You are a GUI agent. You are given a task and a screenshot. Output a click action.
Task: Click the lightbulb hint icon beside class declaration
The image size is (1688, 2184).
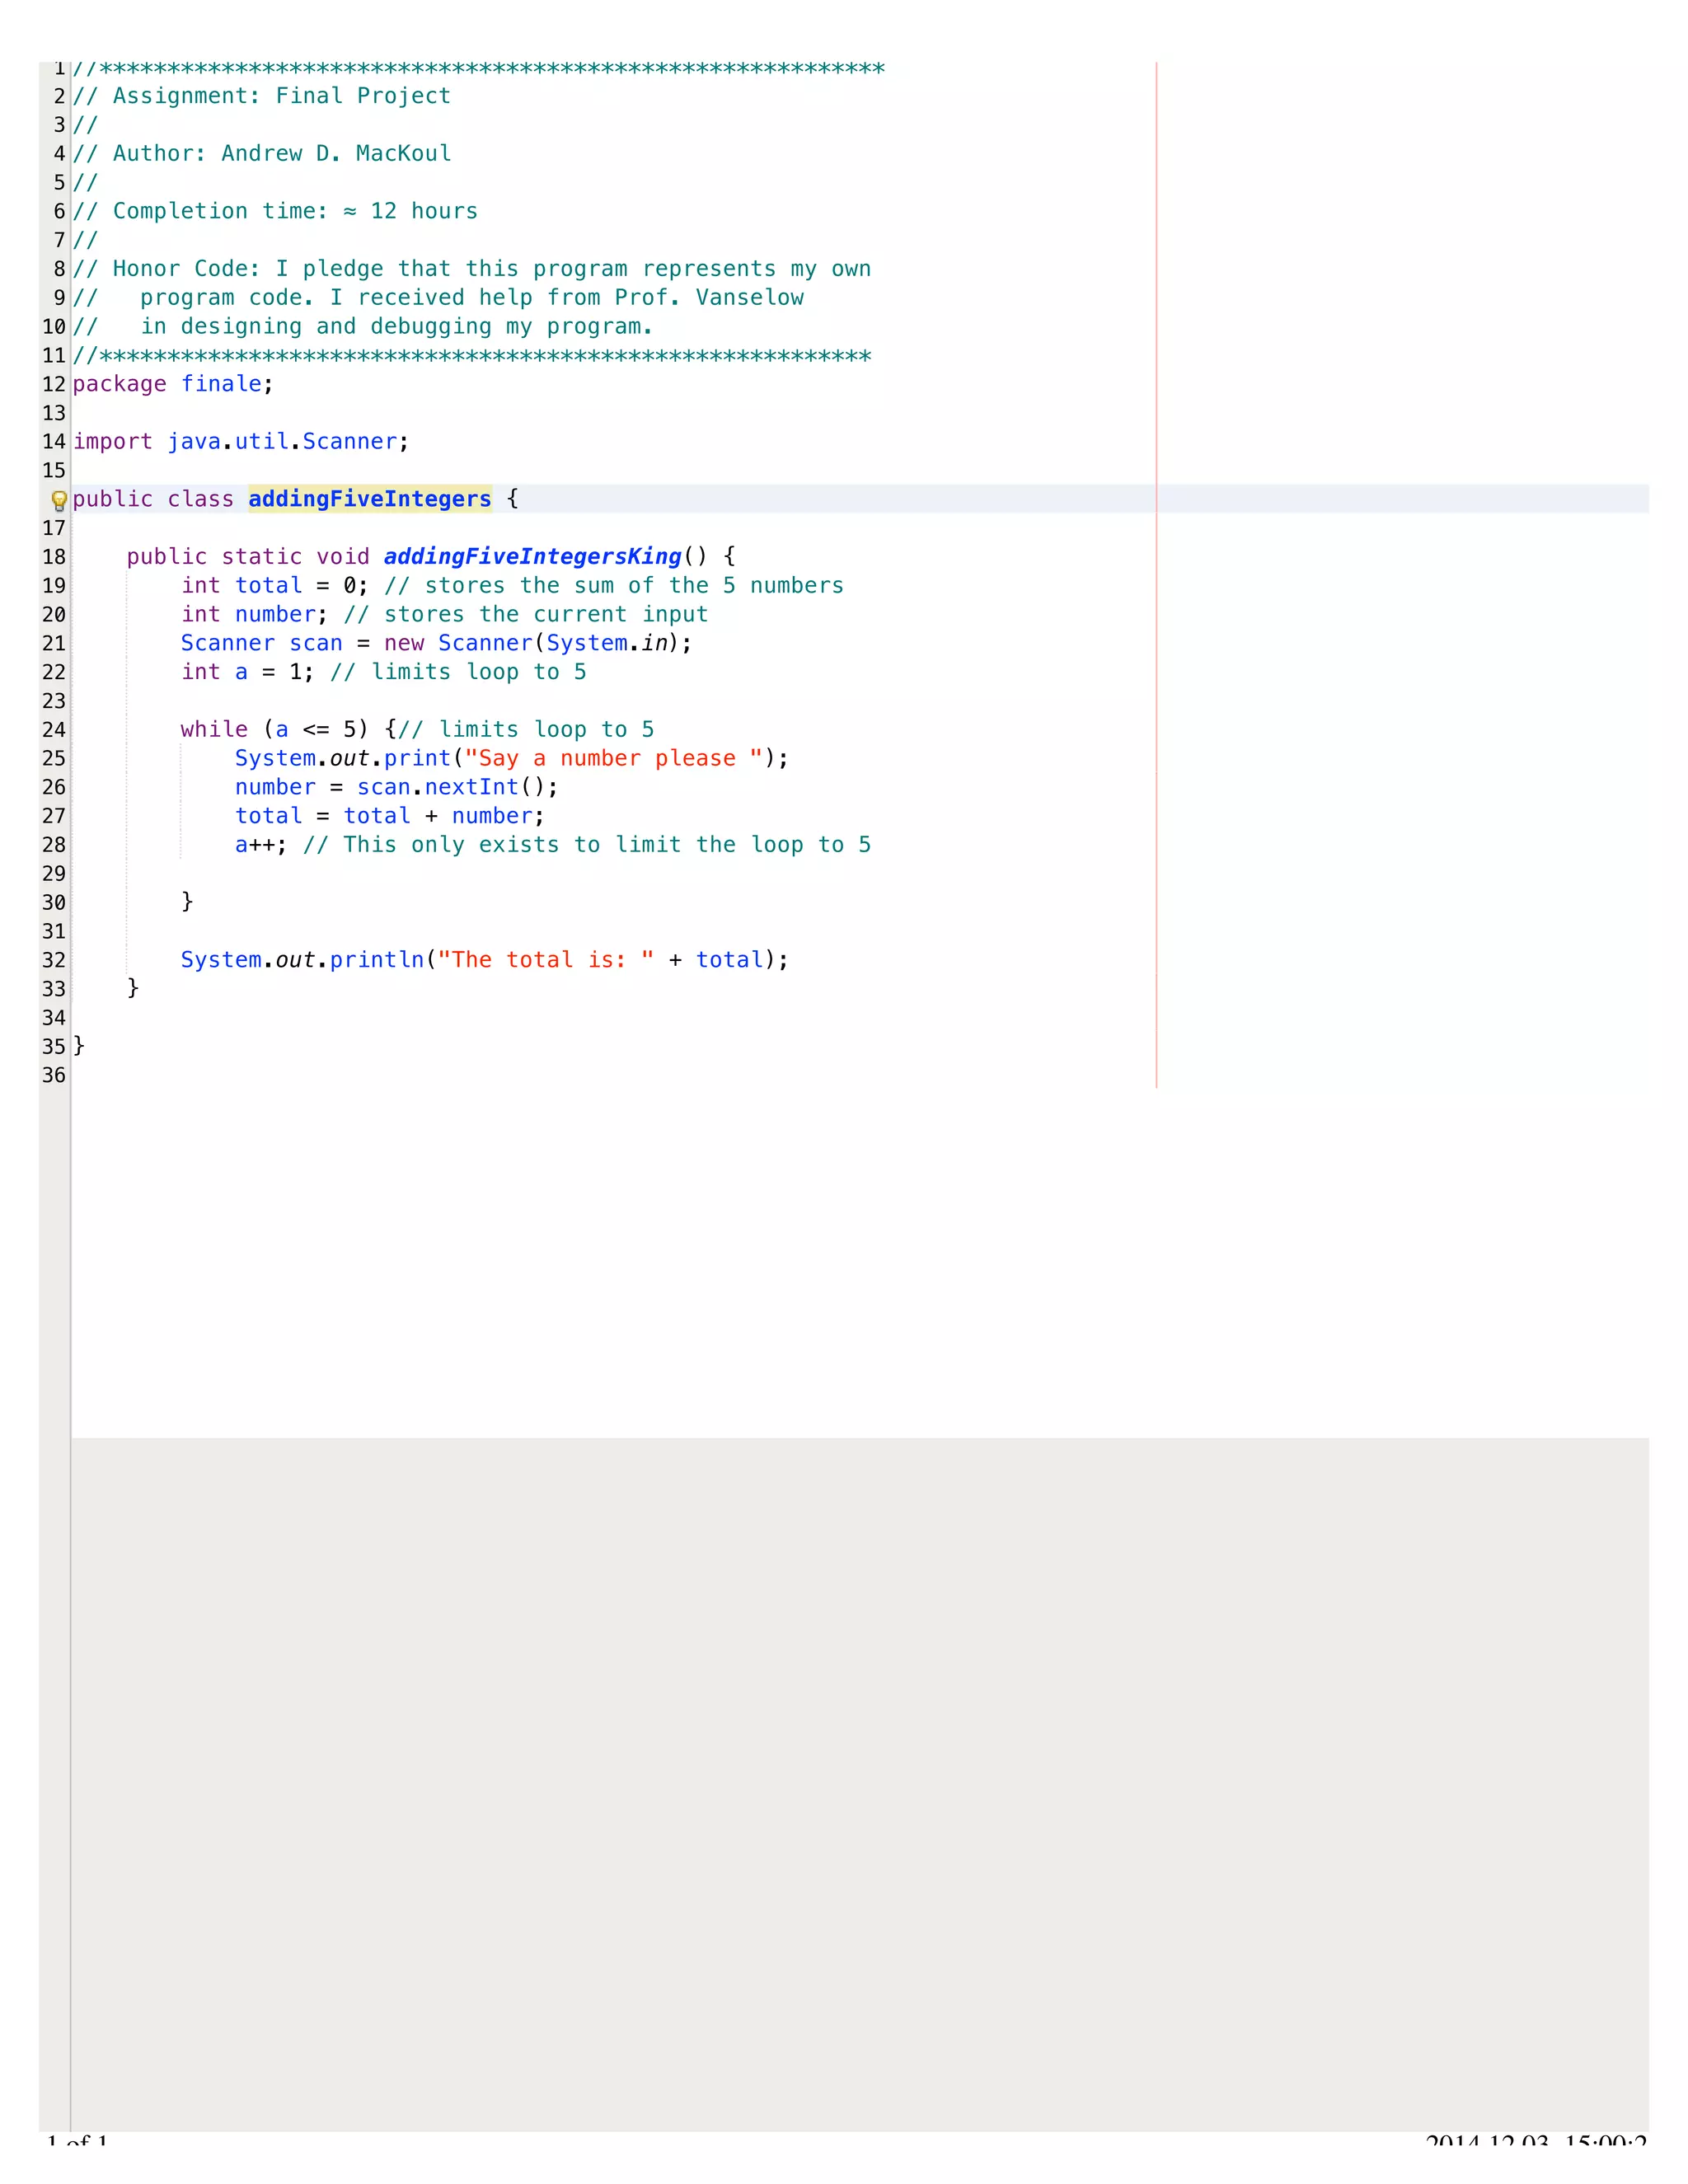pos(59,500)
